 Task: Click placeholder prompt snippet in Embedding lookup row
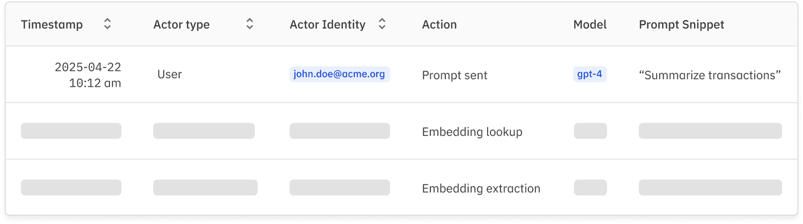(x=710, y=131)
